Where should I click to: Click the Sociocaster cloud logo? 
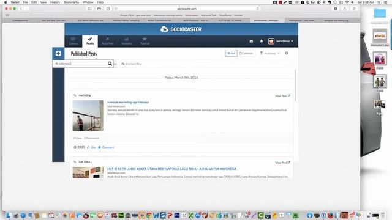click(x=181, y=29)
